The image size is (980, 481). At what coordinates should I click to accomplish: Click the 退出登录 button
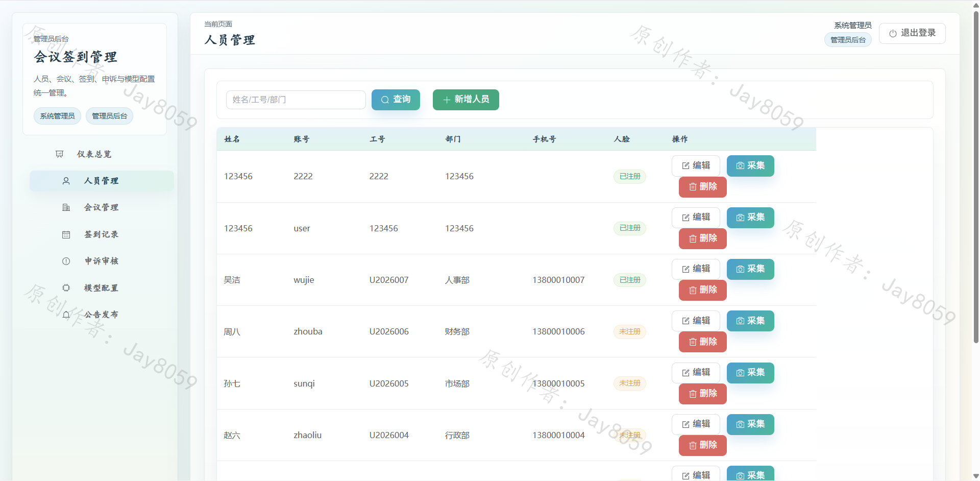pos(912,33)
